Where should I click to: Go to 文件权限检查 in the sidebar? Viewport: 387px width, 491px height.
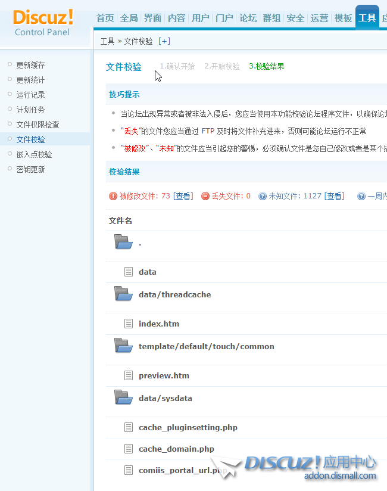coord(38,125)
